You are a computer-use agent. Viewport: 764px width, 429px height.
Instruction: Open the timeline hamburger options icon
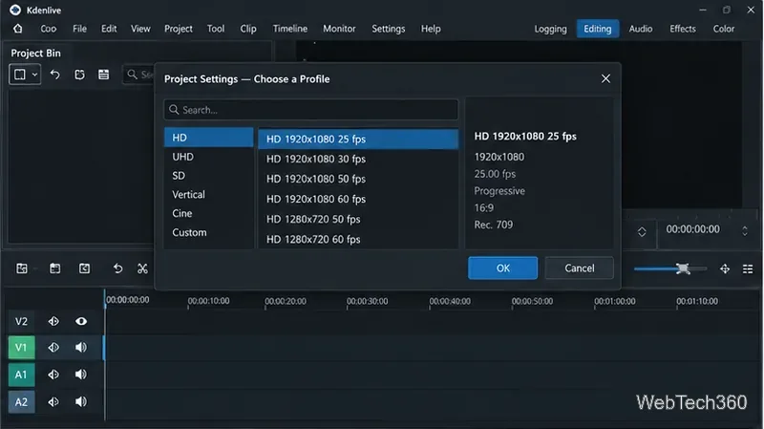(748, 268)
